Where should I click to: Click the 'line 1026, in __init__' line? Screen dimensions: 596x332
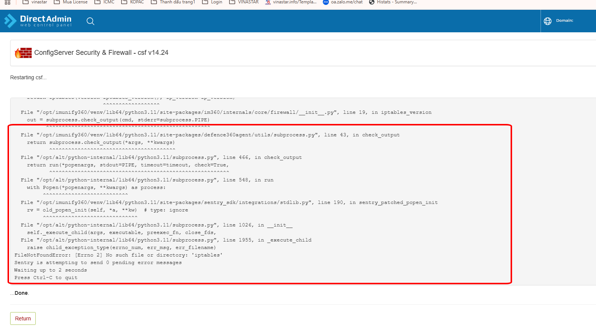(157, 225)
